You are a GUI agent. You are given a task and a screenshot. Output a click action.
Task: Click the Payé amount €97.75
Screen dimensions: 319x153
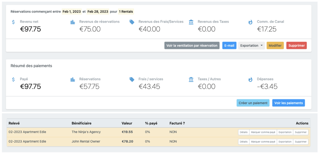(30, 87)
